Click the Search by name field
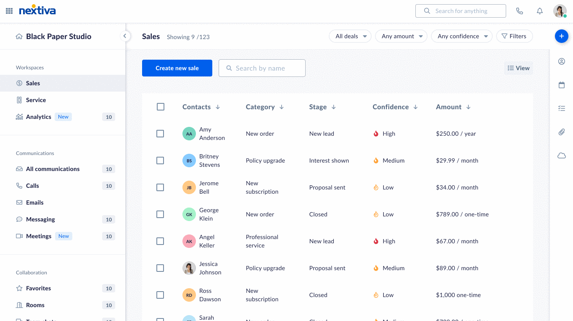 (262, 68)
